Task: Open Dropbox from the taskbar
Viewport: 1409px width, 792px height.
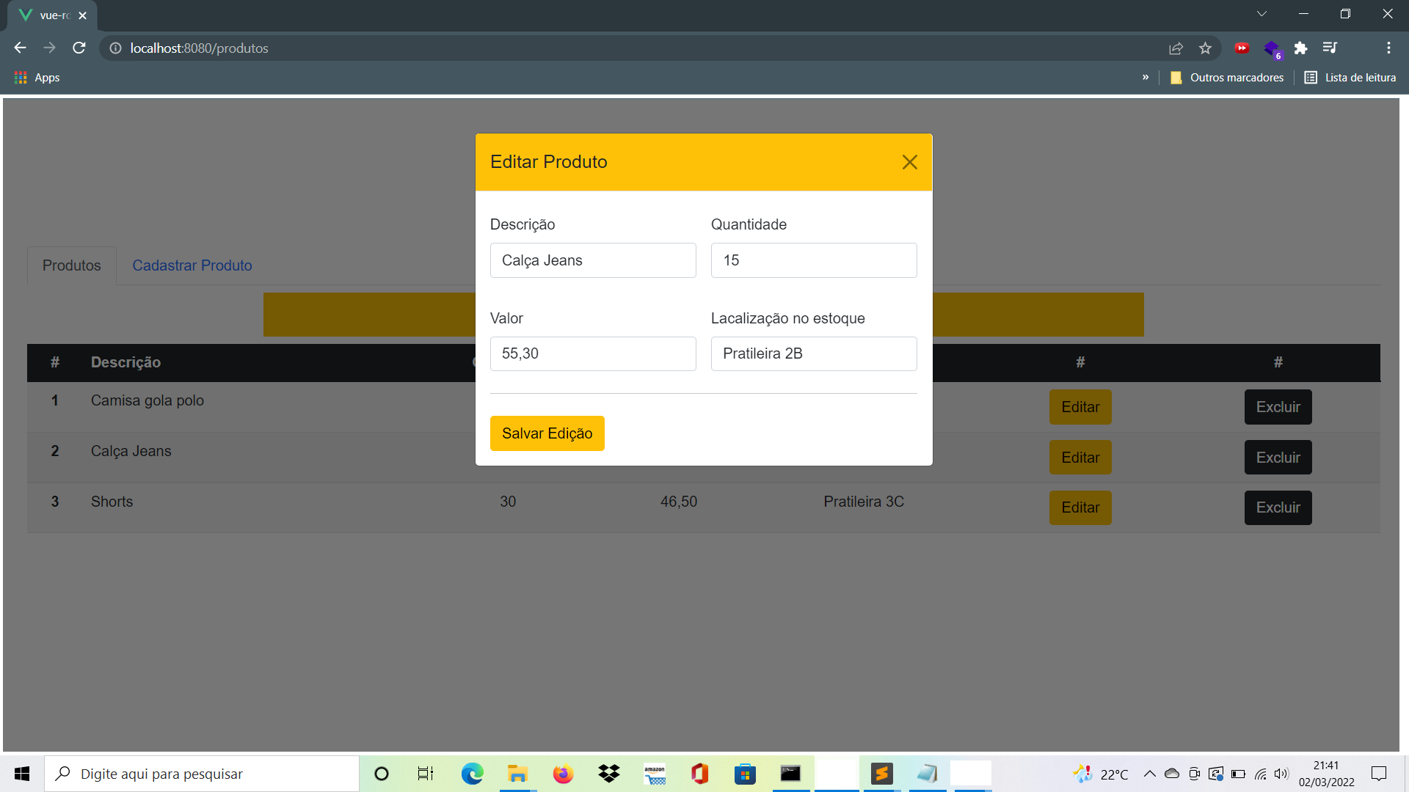Action: [x=608, y=774]
